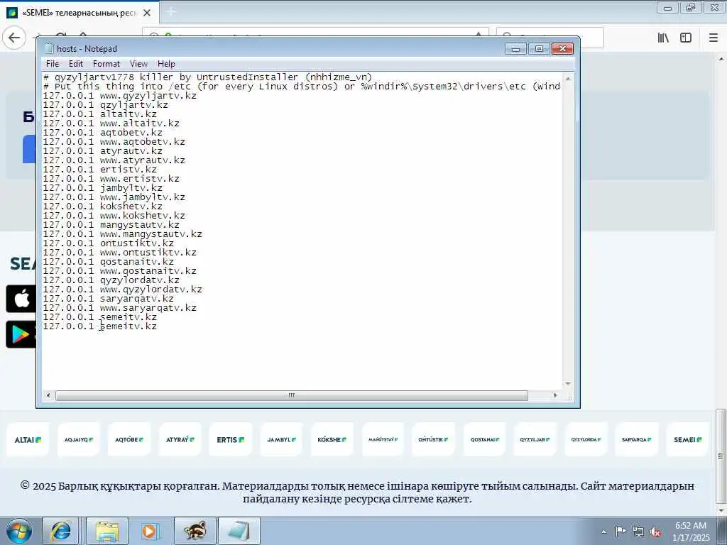
Task: Open the Help menu in Notepad
Action: tap(166, 64)
